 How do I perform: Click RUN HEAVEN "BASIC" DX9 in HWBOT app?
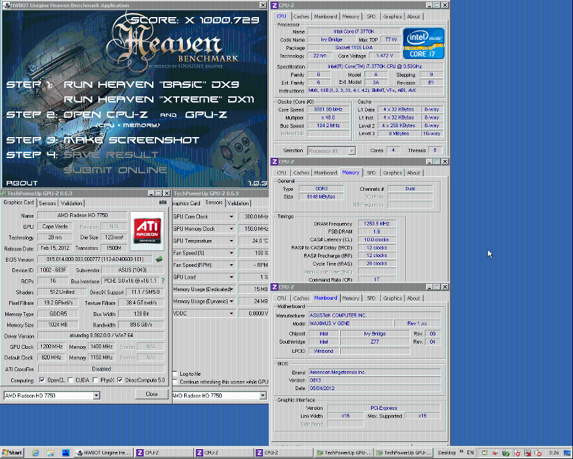click(x=151, y=85)
